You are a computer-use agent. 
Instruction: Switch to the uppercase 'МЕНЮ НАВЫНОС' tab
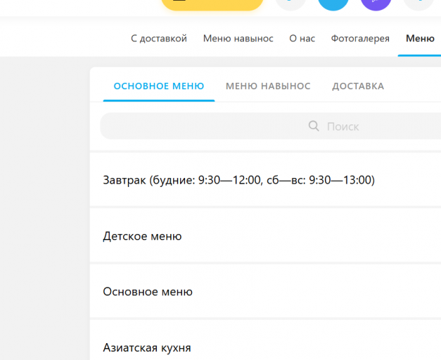[x=268, y=86]
